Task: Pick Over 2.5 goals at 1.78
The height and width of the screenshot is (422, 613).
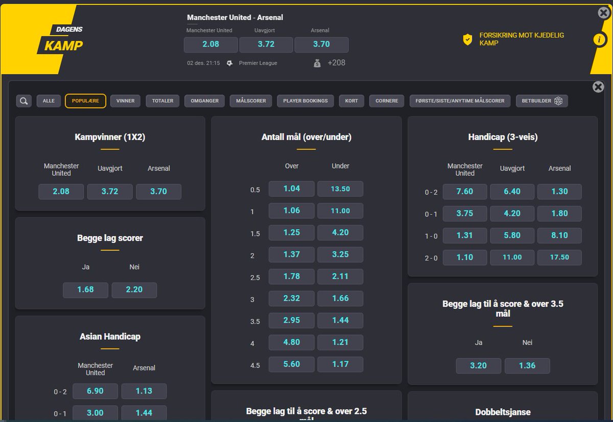Action: pos(291,276)
